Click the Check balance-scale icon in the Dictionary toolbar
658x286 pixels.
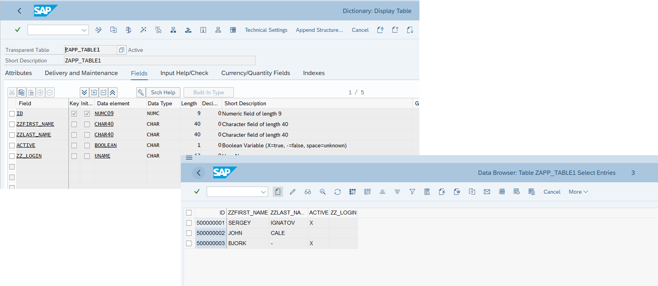tap(129, 30)
